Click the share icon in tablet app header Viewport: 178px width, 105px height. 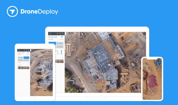25,50
